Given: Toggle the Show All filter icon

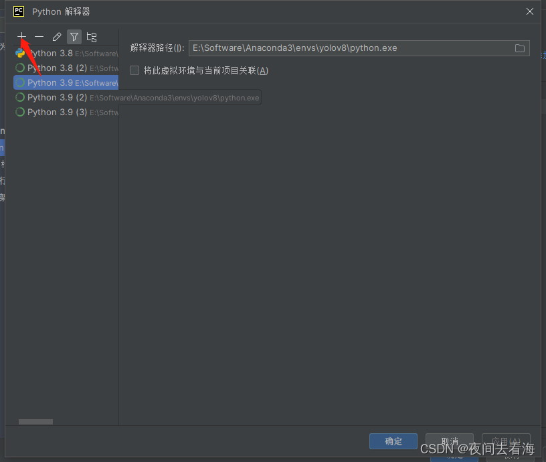Looking at the screenshot, I should pyautogui.click(x=74, y=37).
